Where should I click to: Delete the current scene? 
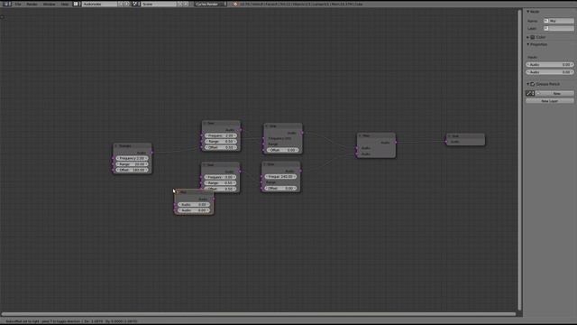coord(186,4)
